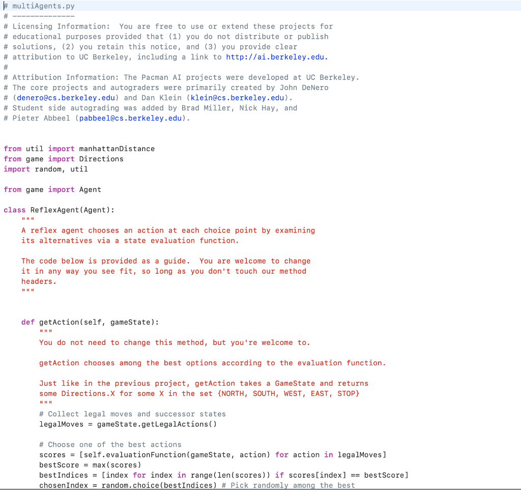Screen dimensions: 521x492
Task: Click 'Just like in the previous project' line
Action: point(204,384)
